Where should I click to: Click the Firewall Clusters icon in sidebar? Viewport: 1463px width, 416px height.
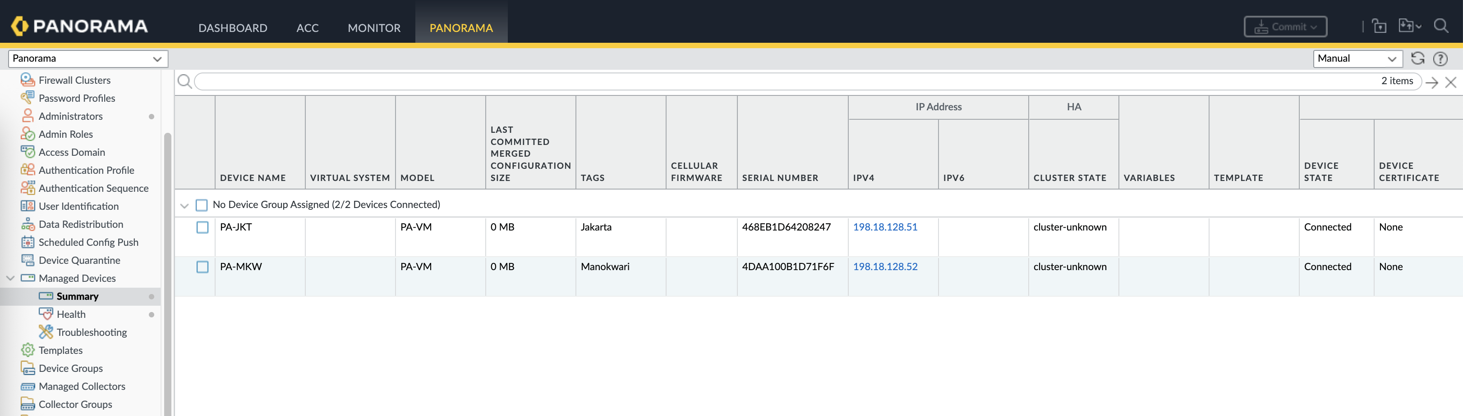point(27,80)
